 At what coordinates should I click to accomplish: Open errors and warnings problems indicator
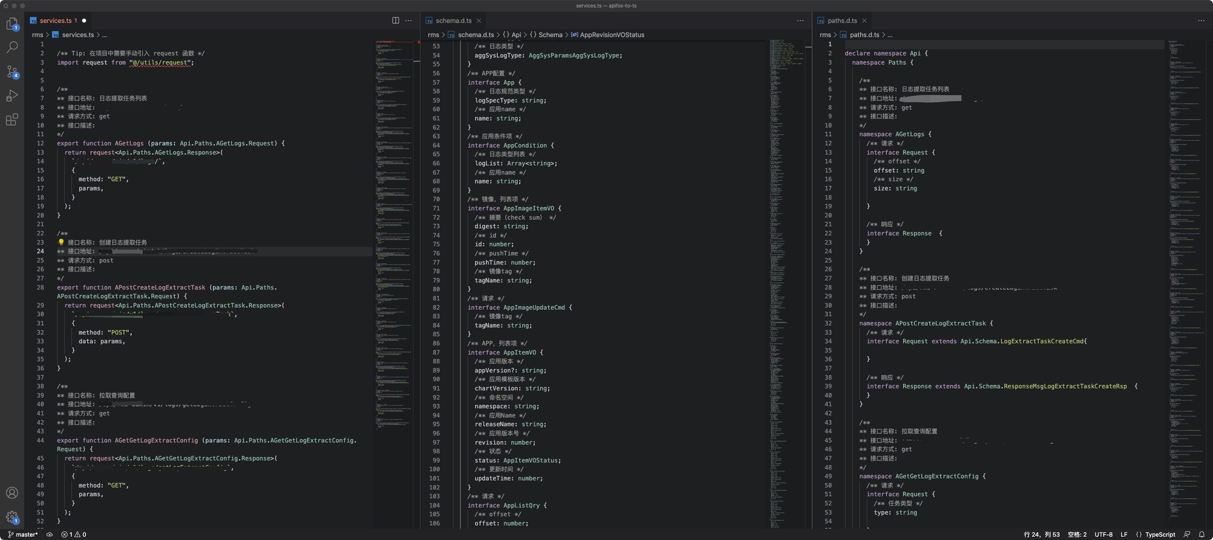(73, 534)
